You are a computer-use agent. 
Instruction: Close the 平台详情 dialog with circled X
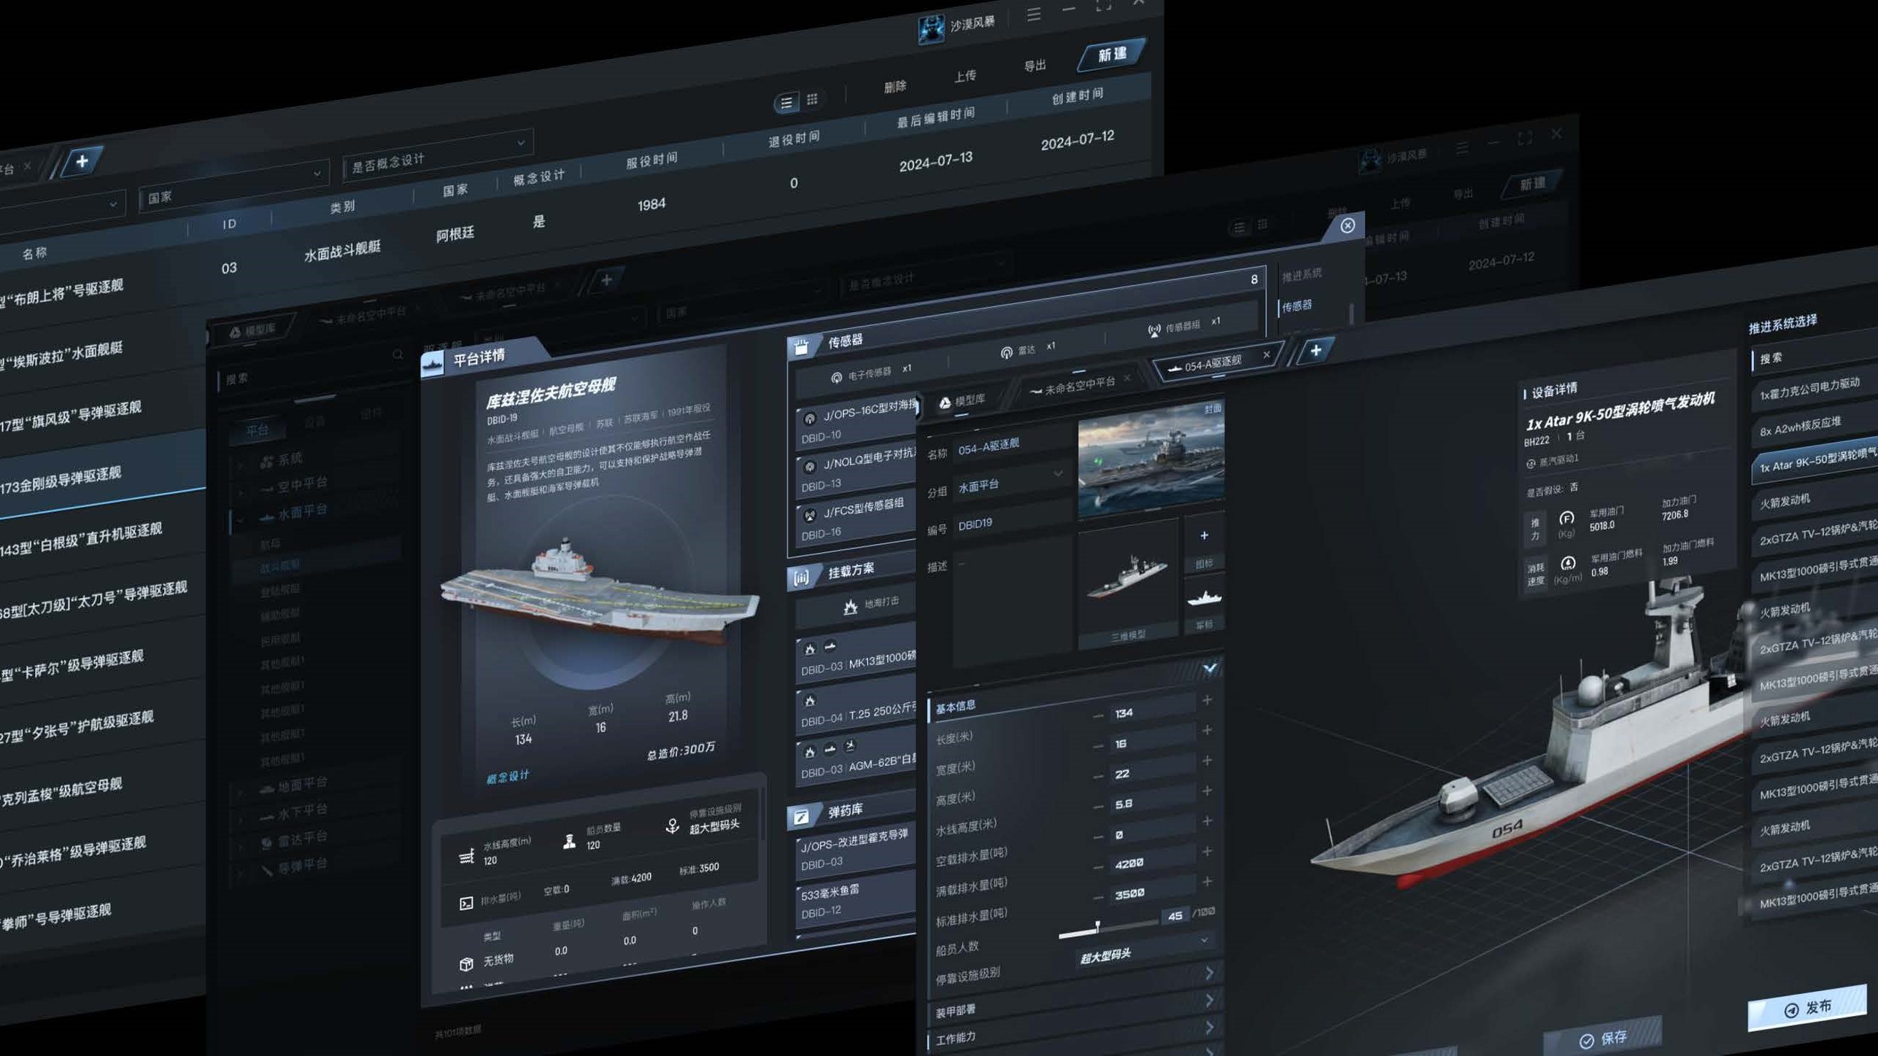coord(1348,225)
